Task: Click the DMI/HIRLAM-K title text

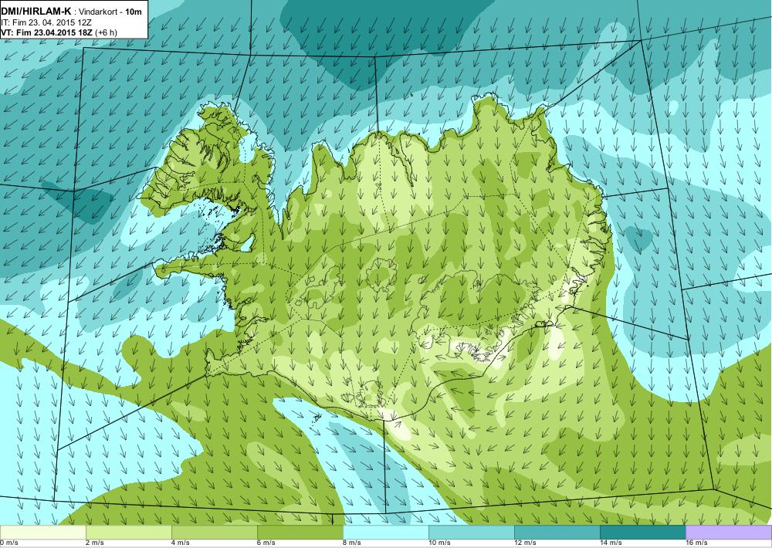Action: [36, 11]
